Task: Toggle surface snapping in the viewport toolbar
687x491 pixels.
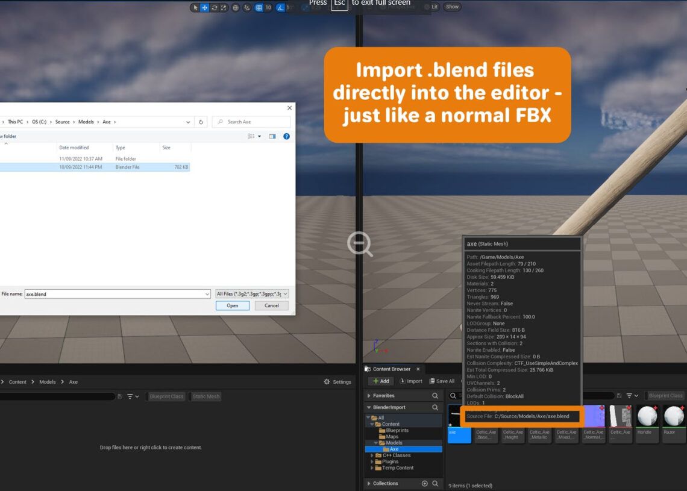Action: (247, 7)
